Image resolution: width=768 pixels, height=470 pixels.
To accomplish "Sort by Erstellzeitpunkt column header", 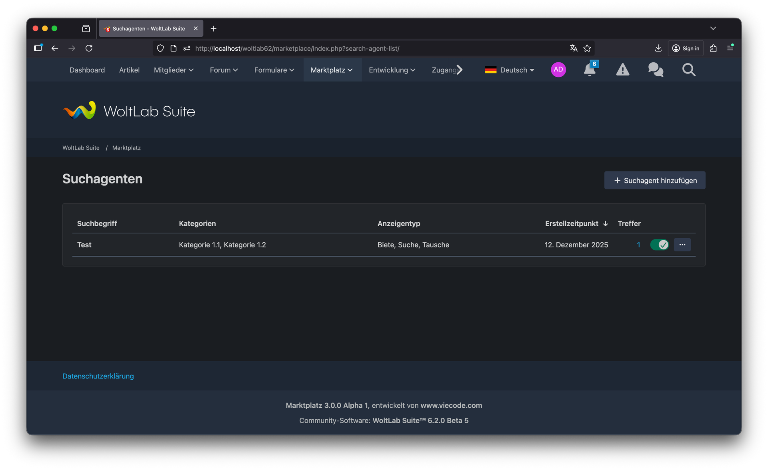I will (x=572, y=223).
